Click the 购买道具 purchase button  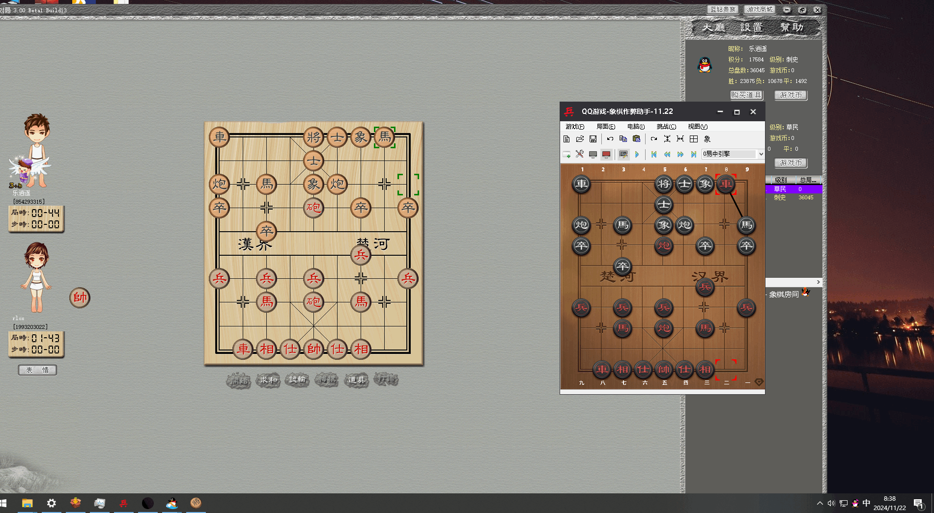pyautogui.click(x=746, y=95)
